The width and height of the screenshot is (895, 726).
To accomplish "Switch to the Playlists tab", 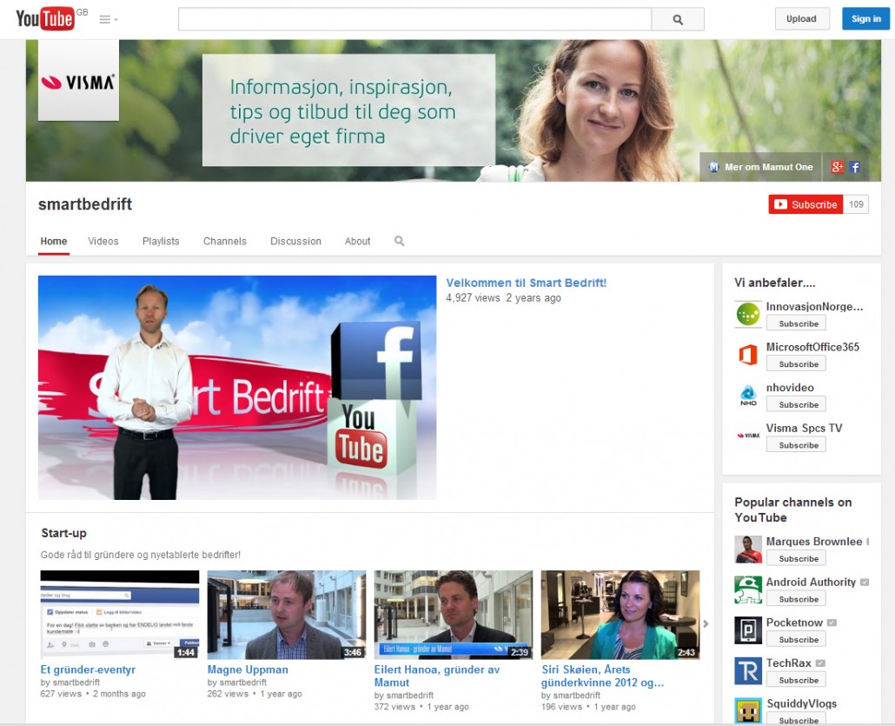I will tap(161, 241).
